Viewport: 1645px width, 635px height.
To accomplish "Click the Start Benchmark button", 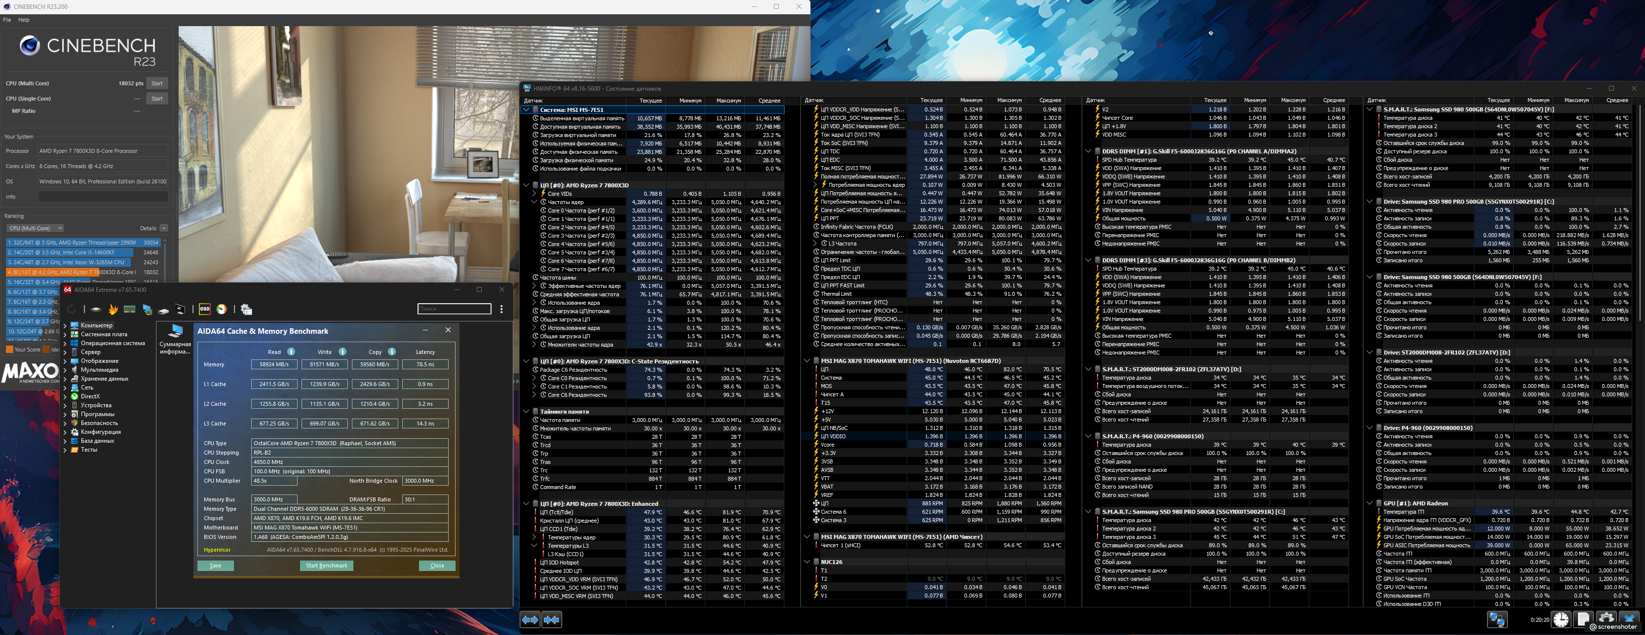I will (x=326, y=565).
